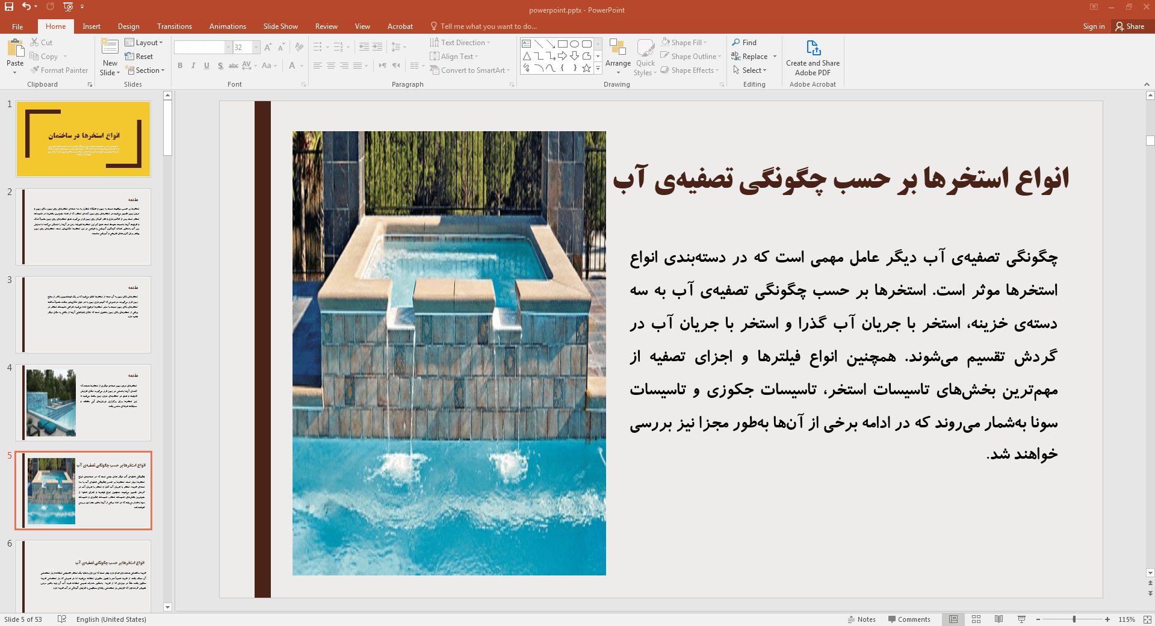
Task: Select the star shape in shapes gallery
Action: click(x=586, y=68)
